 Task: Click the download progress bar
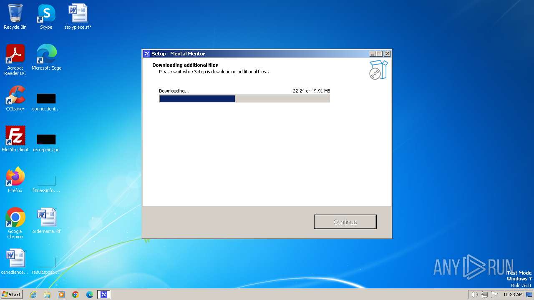coord(244,99)
